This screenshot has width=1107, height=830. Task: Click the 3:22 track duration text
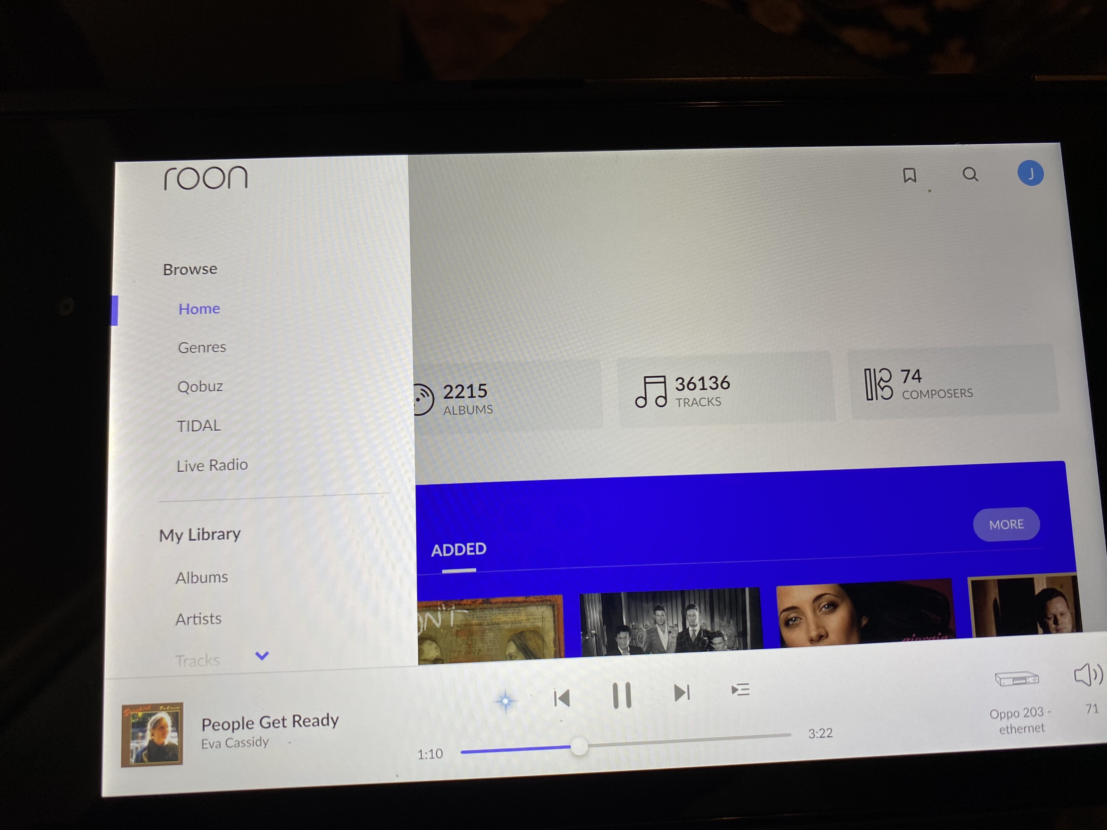820,733
